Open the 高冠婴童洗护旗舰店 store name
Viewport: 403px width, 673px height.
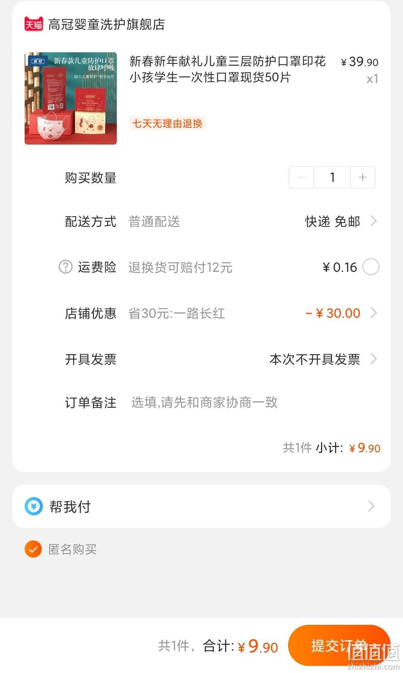(106, 25)
